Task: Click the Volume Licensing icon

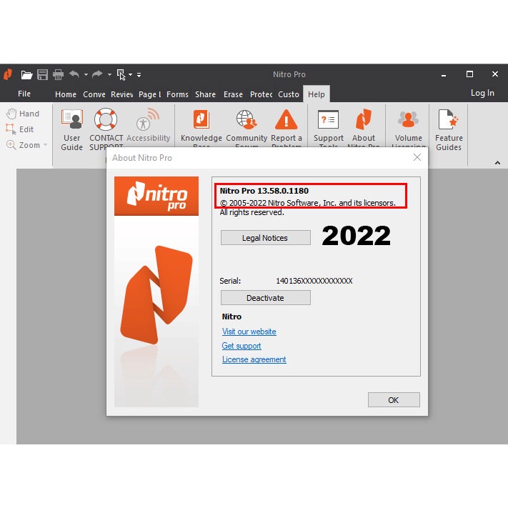Action: (408, 119)
